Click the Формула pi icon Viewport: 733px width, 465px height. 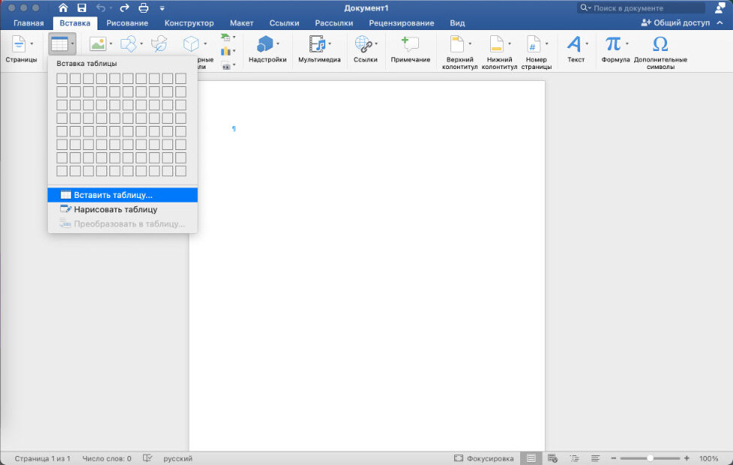612,44
